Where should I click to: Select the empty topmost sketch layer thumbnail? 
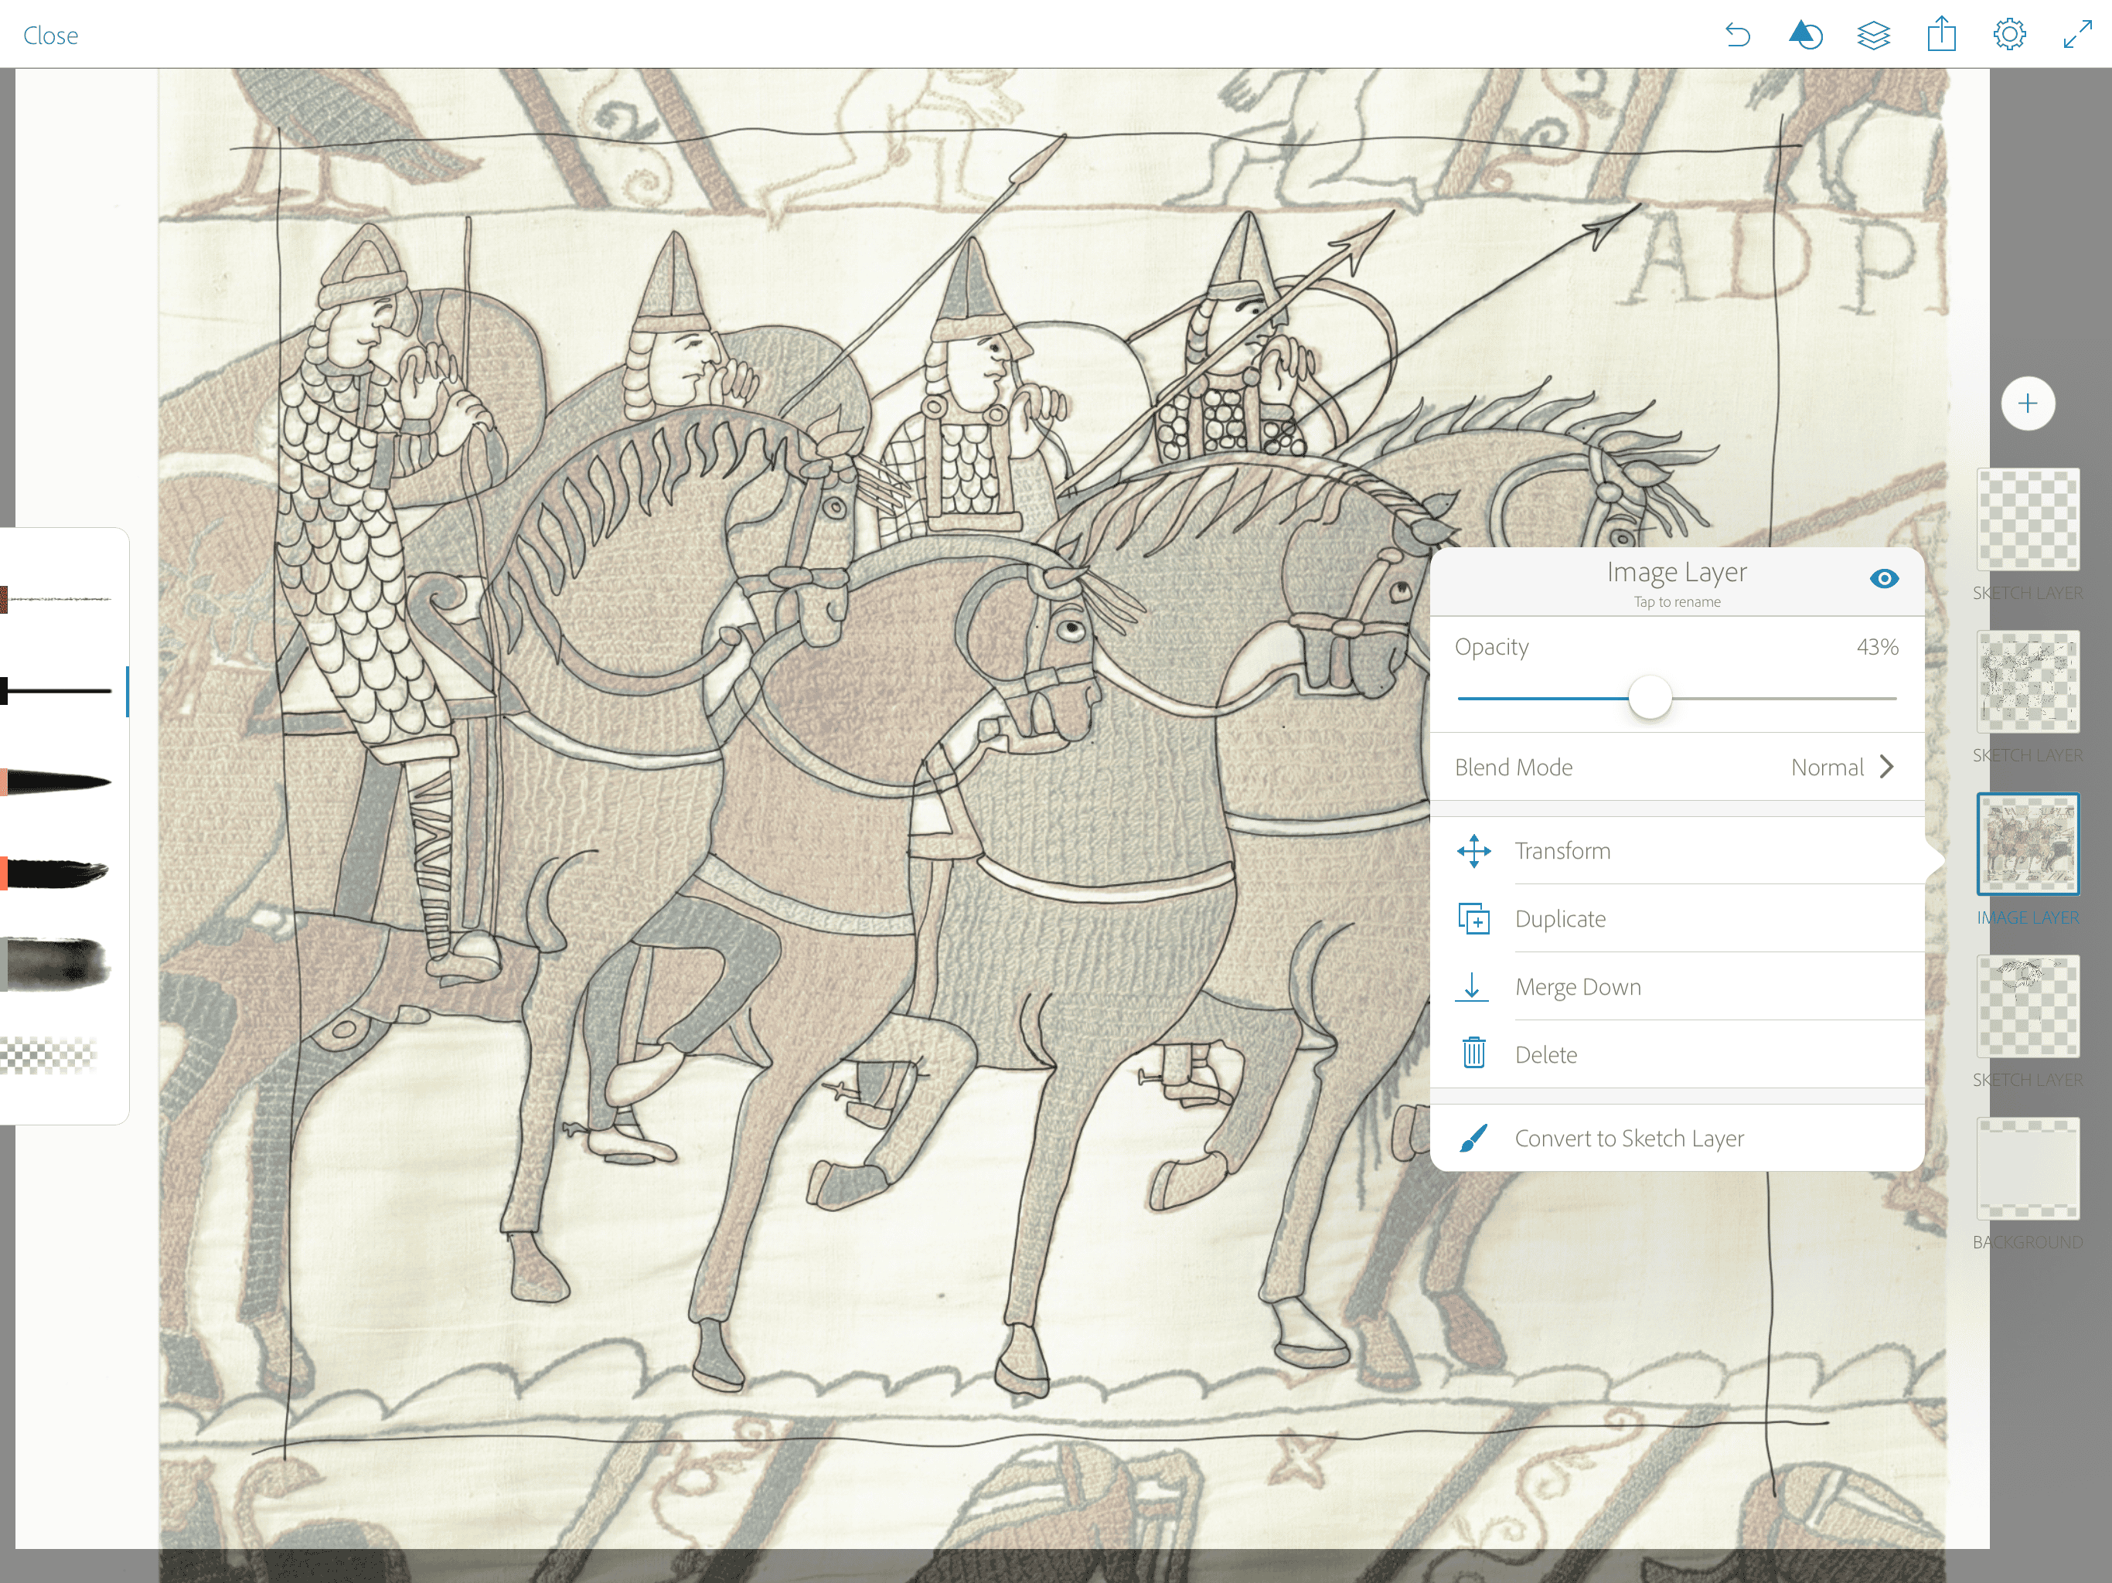pyautogui.click(x=2028, y=519)
